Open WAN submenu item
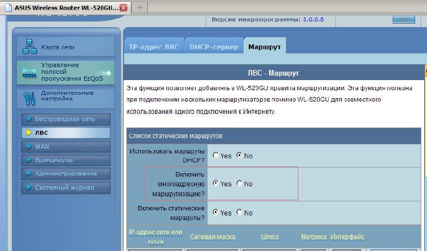This screenshot has width=427, height=251. (x=66, y=147)
